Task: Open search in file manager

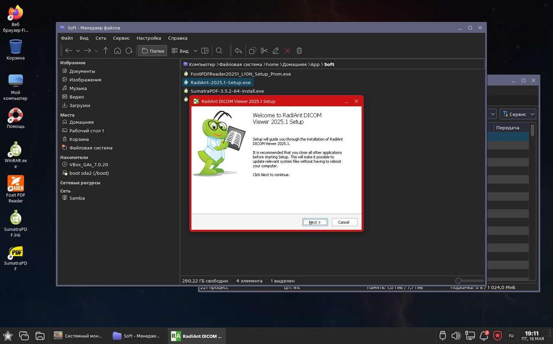Action: click(x=219, y=51)
